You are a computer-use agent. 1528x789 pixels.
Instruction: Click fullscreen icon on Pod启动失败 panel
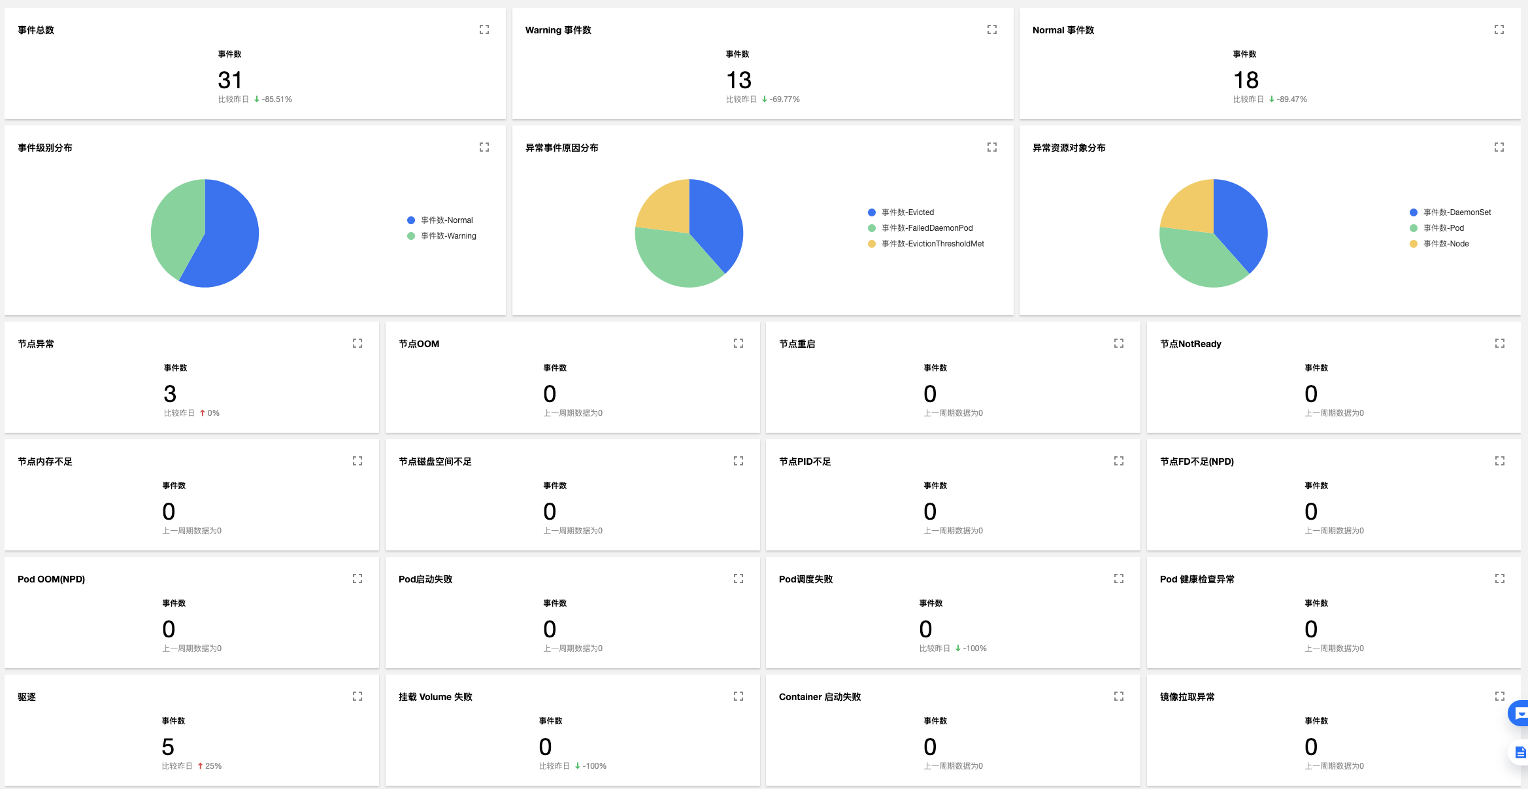tap(739, 579)
